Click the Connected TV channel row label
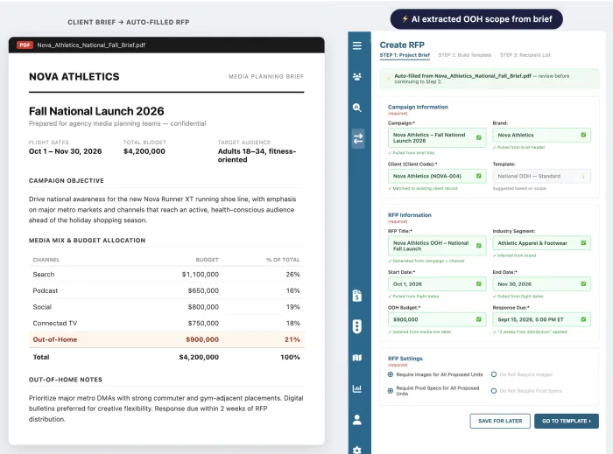 (54, 324)
